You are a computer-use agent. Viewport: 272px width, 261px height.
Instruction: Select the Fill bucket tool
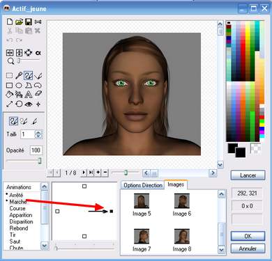pos(9,95)
